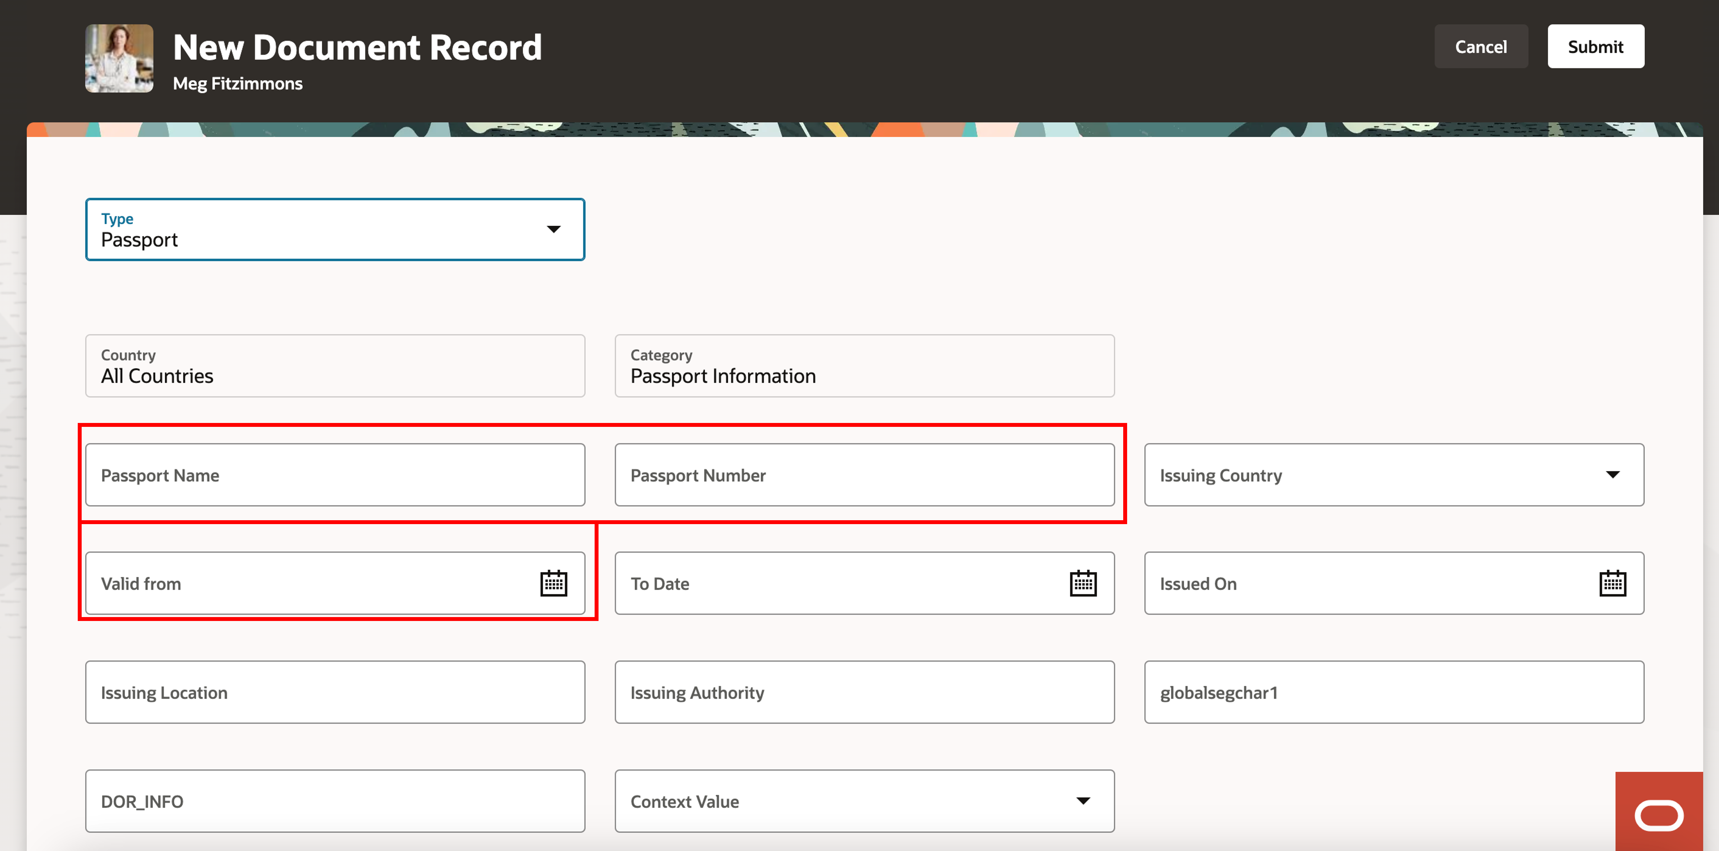The width and height of the screenshot is (1719, 851).
Task: Click into the Issuing Authority field
Action: coord(863,692)
